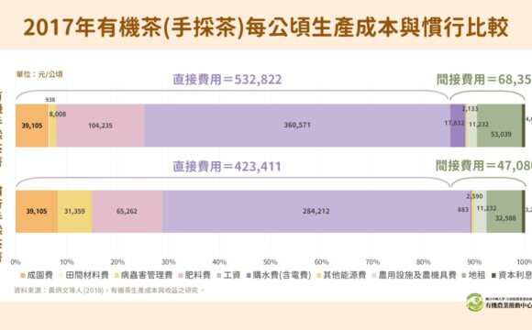Click the 80% axis tick label

click(x=424, y=262)
